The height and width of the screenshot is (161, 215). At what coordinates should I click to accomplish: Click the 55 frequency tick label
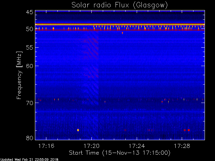(x=30, y=48)
